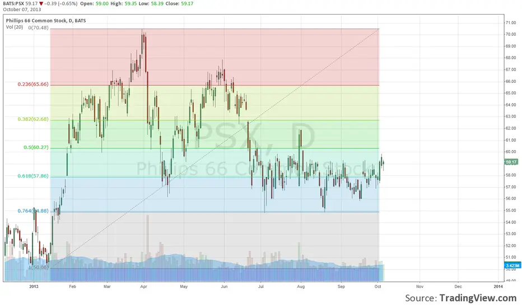Click 64.00 on the price axis
522x308 pixels.
pyautogui.click(x=511, y=105)
